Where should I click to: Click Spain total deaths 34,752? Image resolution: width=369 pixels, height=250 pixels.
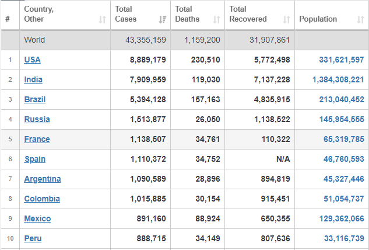(x=208, y=159)
